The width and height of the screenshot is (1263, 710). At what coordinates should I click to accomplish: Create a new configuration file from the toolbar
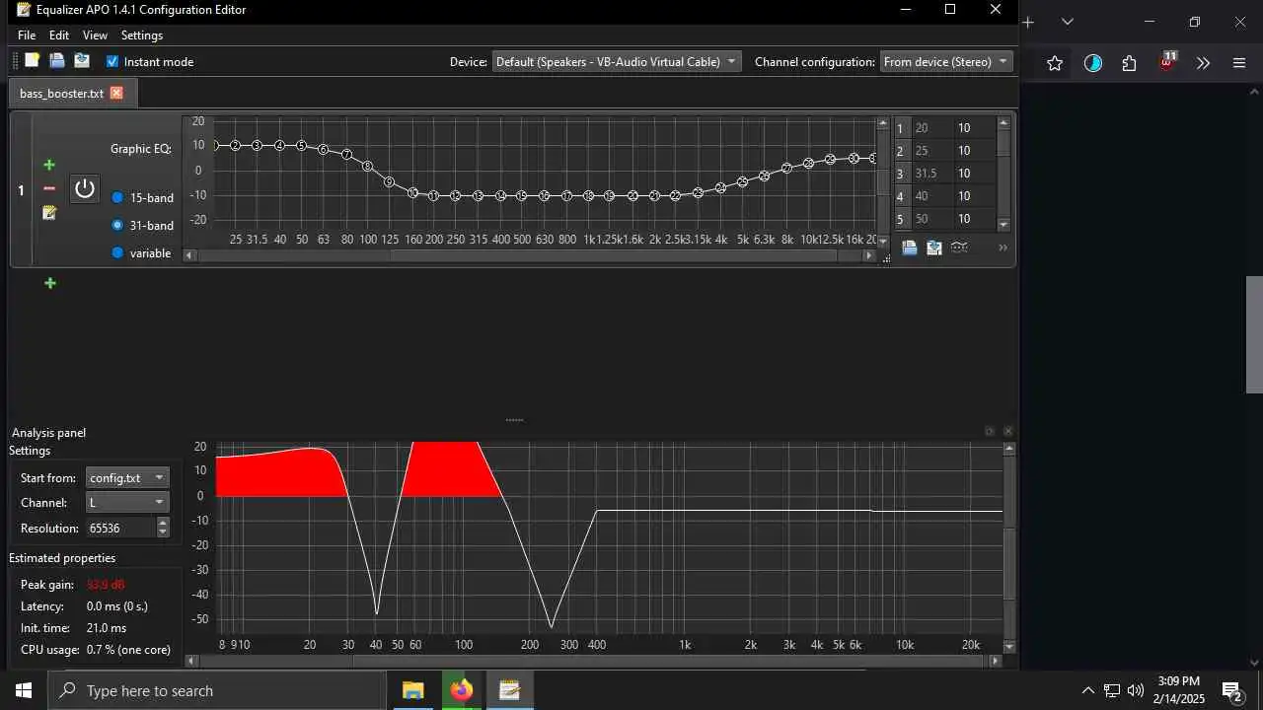pos(32,61)
